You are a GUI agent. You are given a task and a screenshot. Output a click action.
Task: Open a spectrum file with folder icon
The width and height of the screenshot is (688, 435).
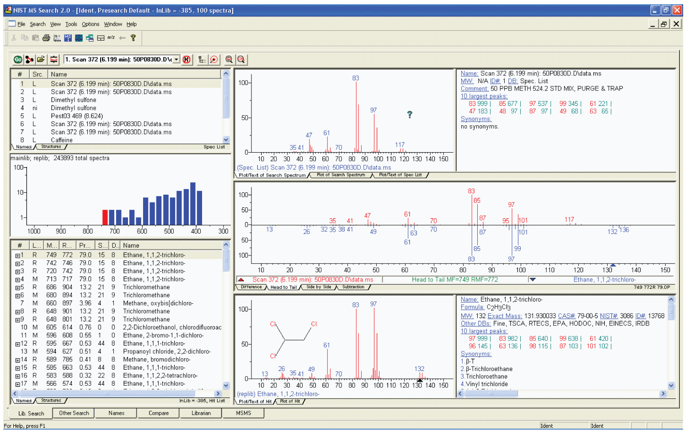pyautogui.click(x=41, y=59)
